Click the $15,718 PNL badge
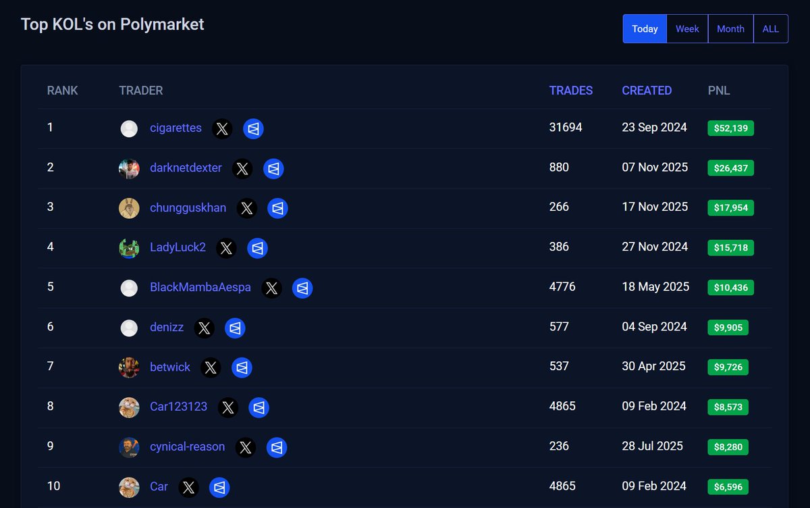Image resolution: width=810 pixels, height=508 pixels. 730,248
